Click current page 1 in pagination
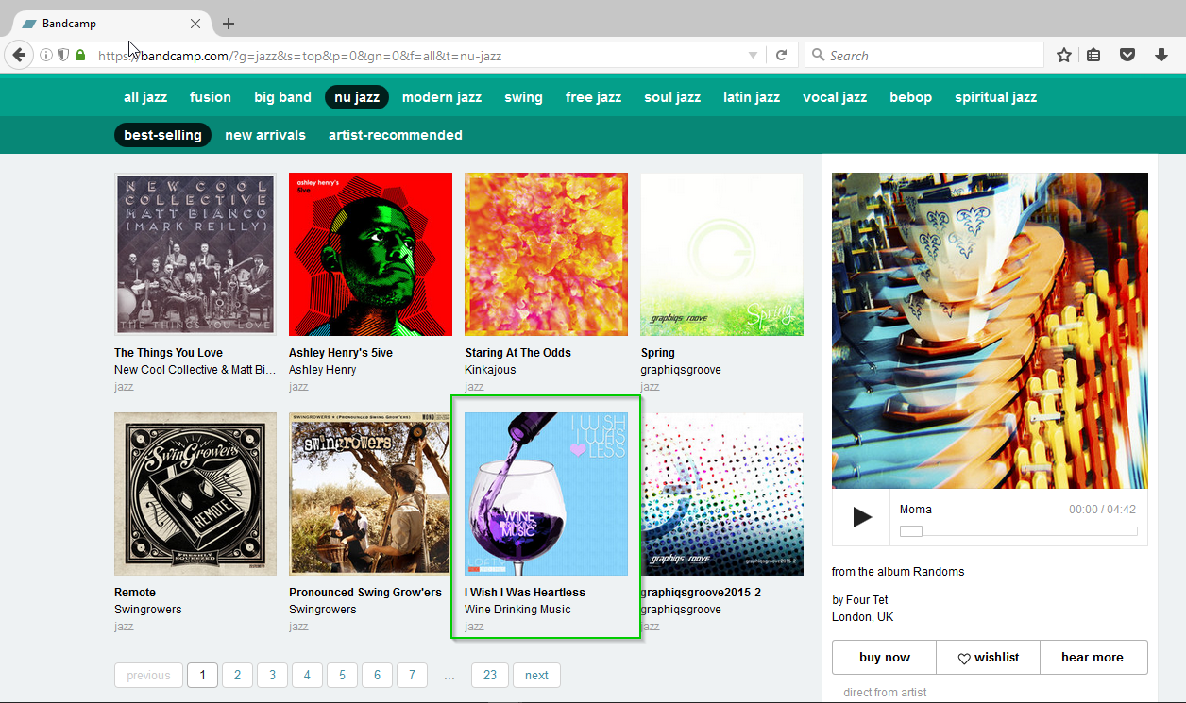Image resolution: width=1186 pixels, height=703 pixels. (202, 676)
